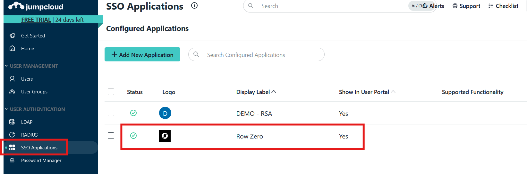Click the DEMO - RSA logo circle

coord(165,113)
